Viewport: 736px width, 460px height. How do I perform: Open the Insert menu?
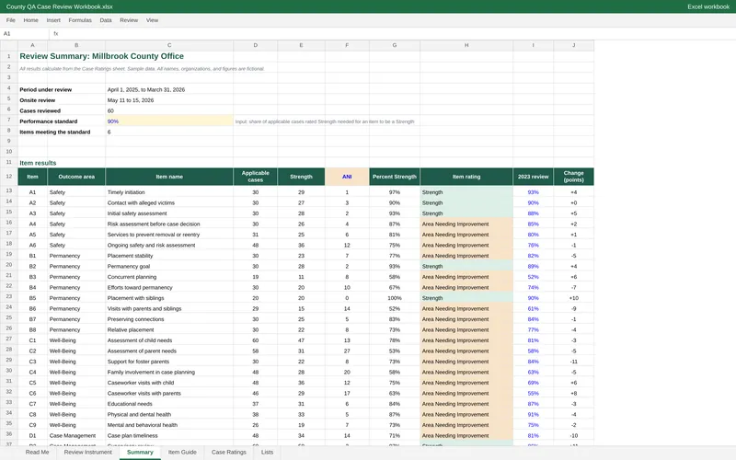pos(53,20)
